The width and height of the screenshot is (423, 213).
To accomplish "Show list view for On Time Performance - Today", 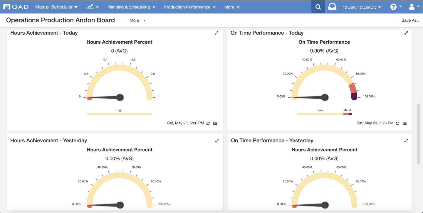I will [x=404, y=123].
